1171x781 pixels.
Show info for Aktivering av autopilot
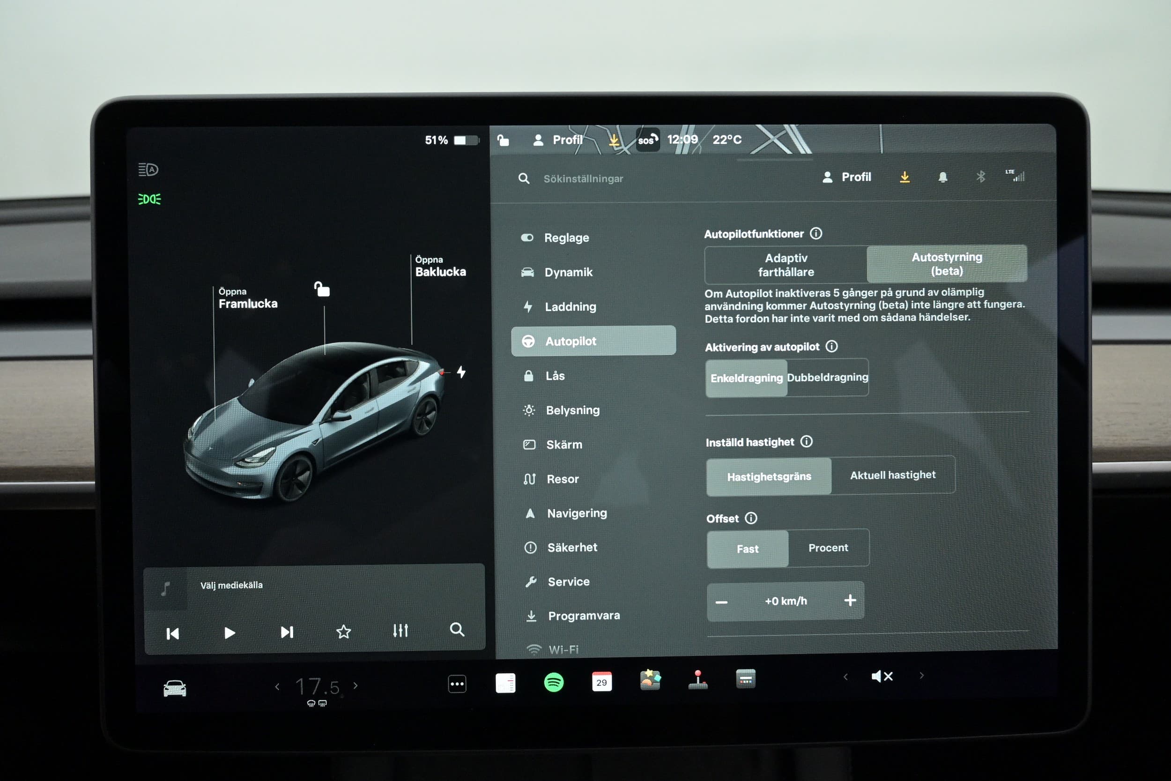(x=831, y=346)
